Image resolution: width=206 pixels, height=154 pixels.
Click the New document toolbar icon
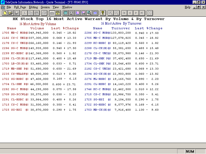(5, 13)
